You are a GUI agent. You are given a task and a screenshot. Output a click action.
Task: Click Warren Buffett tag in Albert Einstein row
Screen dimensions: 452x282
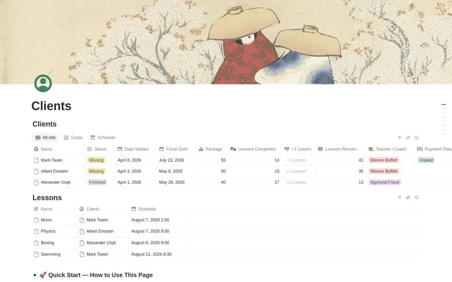click(x=384, y=171)
